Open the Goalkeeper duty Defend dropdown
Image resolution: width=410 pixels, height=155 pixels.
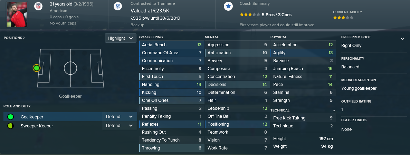120,117
